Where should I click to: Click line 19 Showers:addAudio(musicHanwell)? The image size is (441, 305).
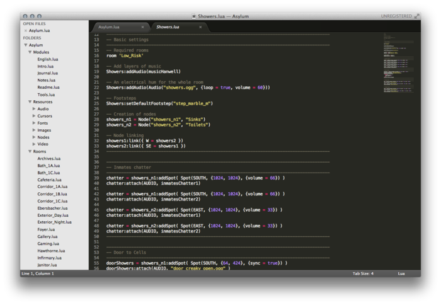click(144, 72)
